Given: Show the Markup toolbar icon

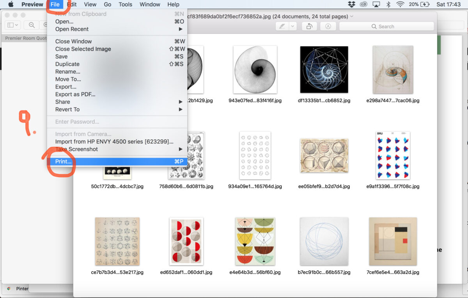Looking at the screenshot, I should [x=328, y=26].
